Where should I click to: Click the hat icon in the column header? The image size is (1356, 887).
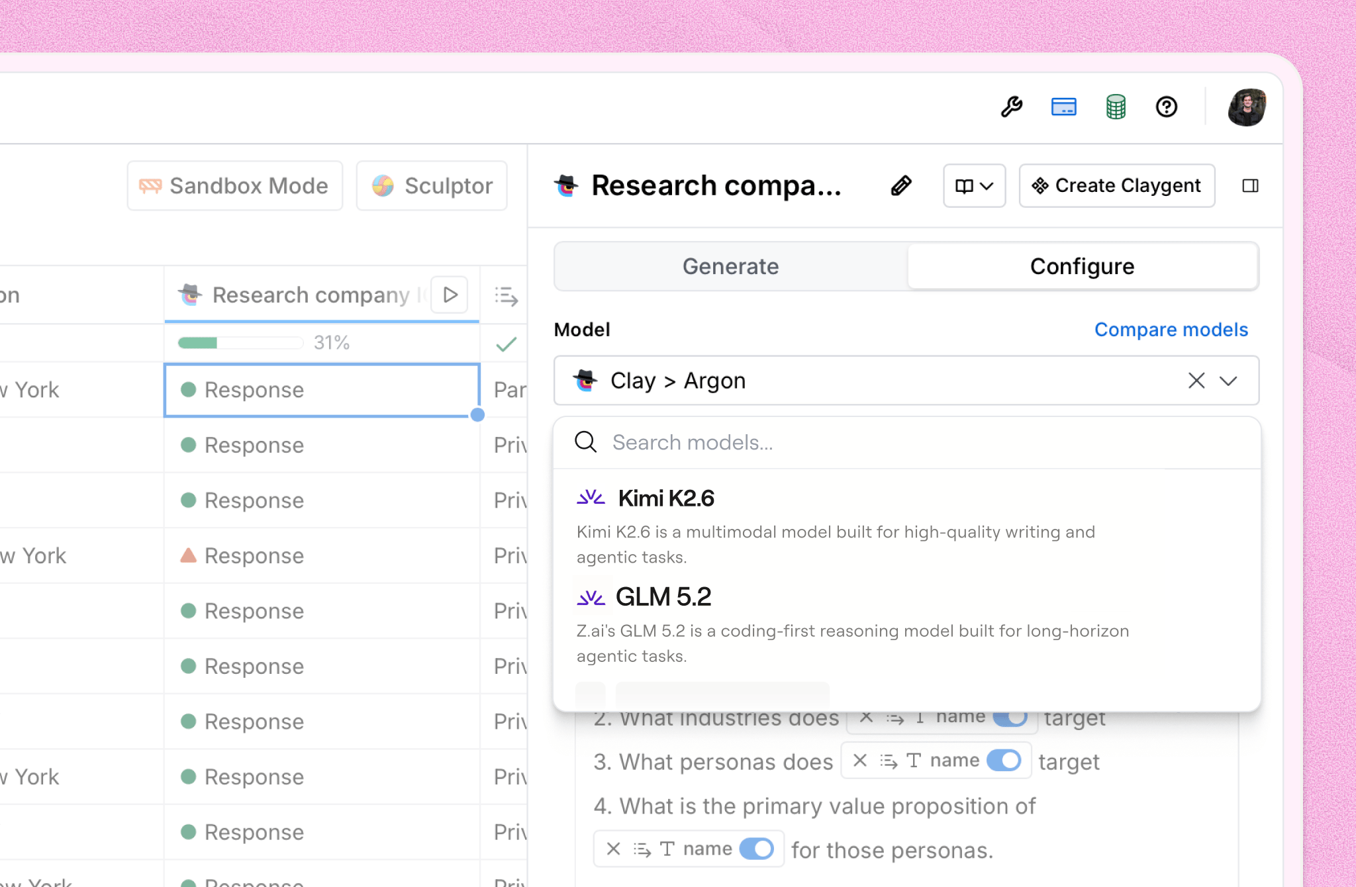[190, 294]
